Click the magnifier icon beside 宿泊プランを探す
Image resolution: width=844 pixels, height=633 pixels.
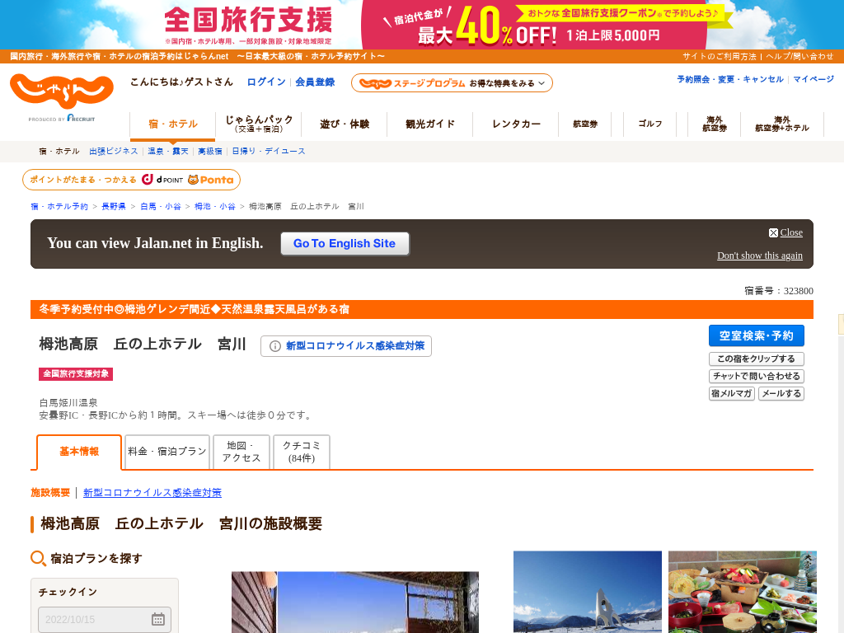[x=38, y=558]
